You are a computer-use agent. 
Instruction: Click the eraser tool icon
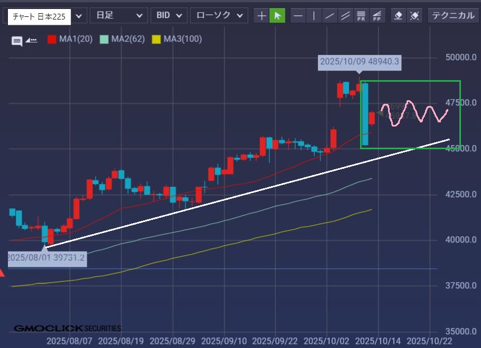click(x=399, y=16)
